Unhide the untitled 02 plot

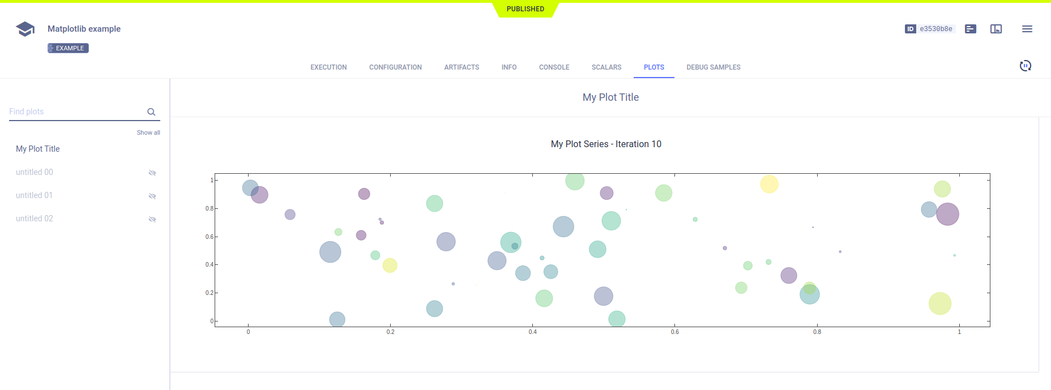click(152, 219)
